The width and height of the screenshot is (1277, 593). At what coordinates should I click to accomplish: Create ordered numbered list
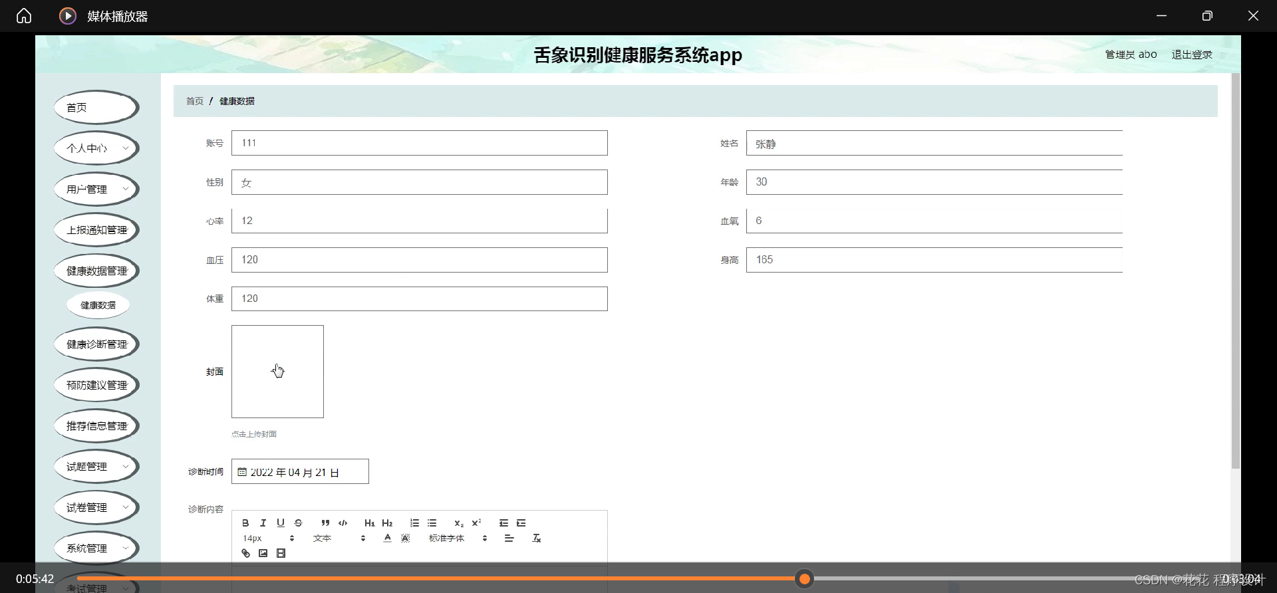click(414, 523)
